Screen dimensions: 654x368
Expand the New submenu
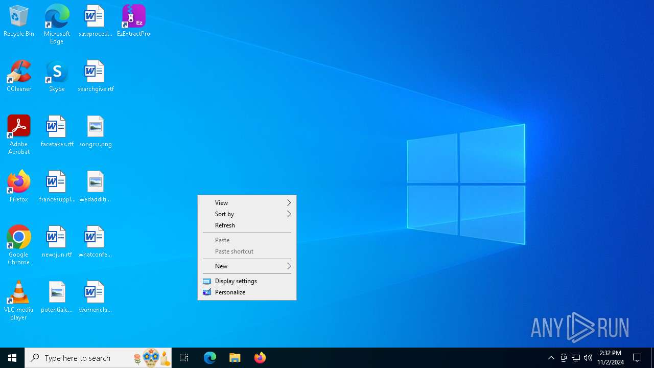tap(247, 266)
